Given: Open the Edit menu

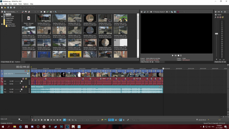Looking at the screenshot, I should coord(6,4).
